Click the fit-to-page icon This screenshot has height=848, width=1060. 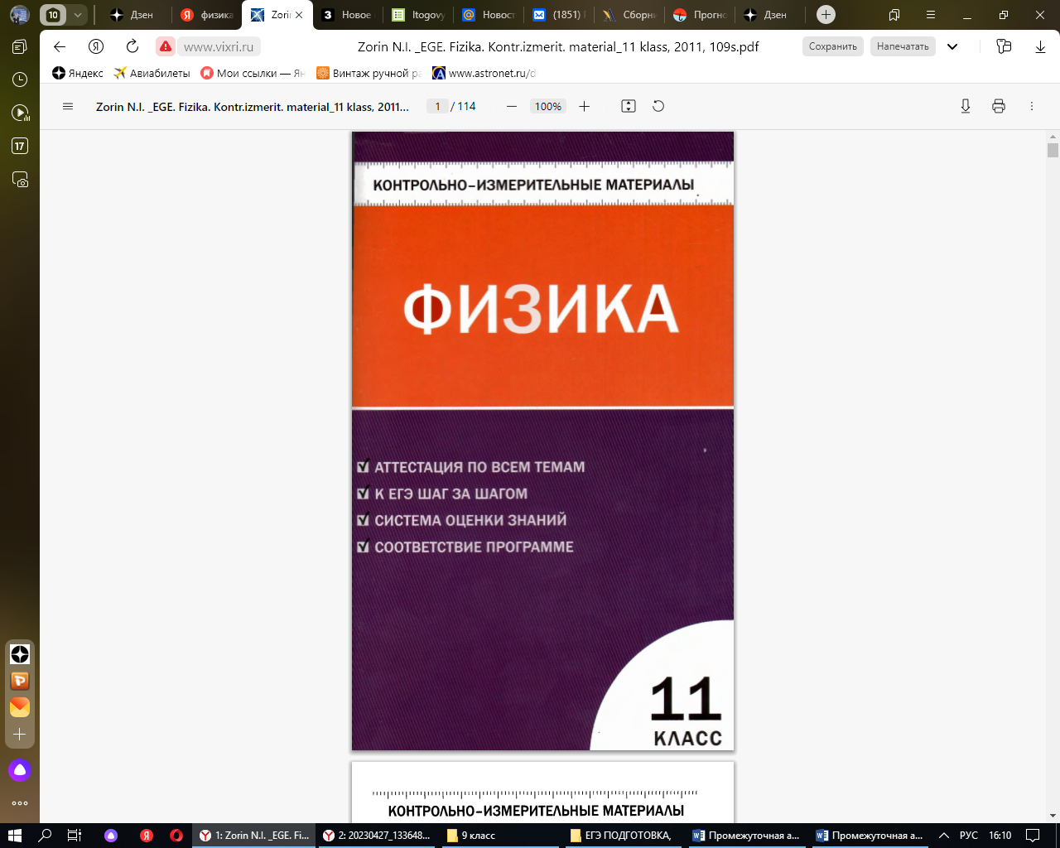(629, 106)
